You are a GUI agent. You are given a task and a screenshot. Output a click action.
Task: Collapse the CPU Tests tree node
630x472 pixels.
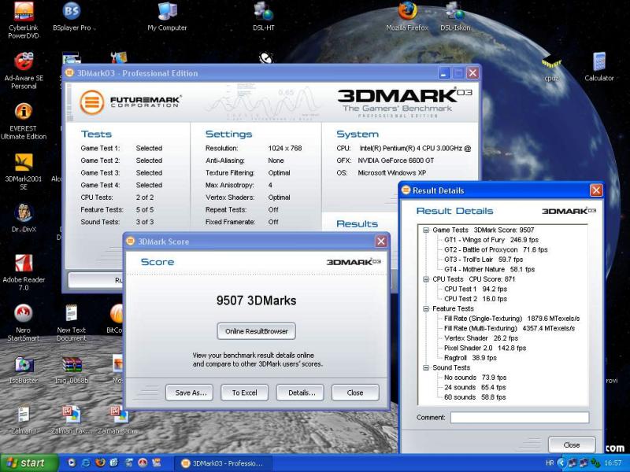pyautogui.click(x=426, y=279)
